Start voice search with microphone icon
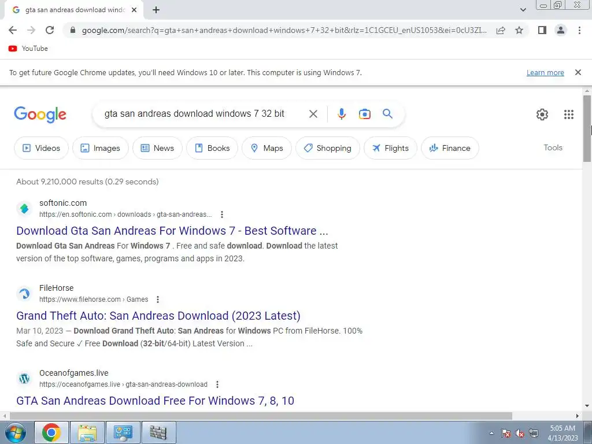The width and height of the screenshot is (592, 444). (341, 114)
